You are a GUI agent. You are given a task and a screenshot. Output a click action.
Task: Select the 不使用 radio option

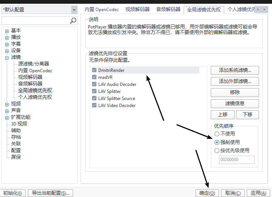tap(217, 134)
